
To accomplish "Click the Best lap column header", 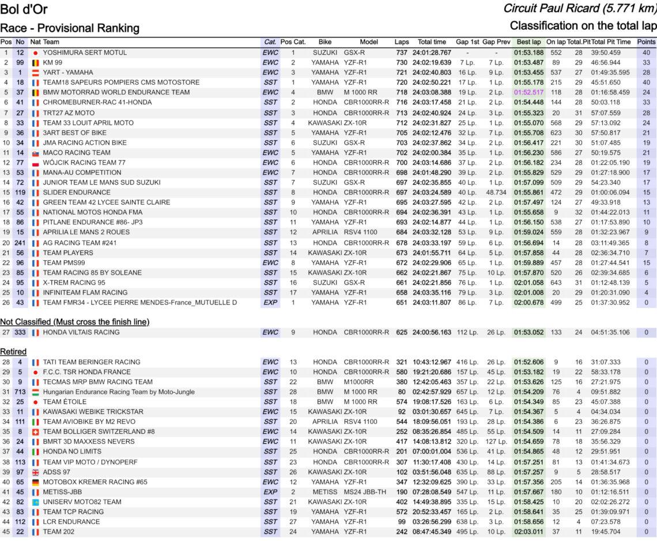I will pos(528,42).
